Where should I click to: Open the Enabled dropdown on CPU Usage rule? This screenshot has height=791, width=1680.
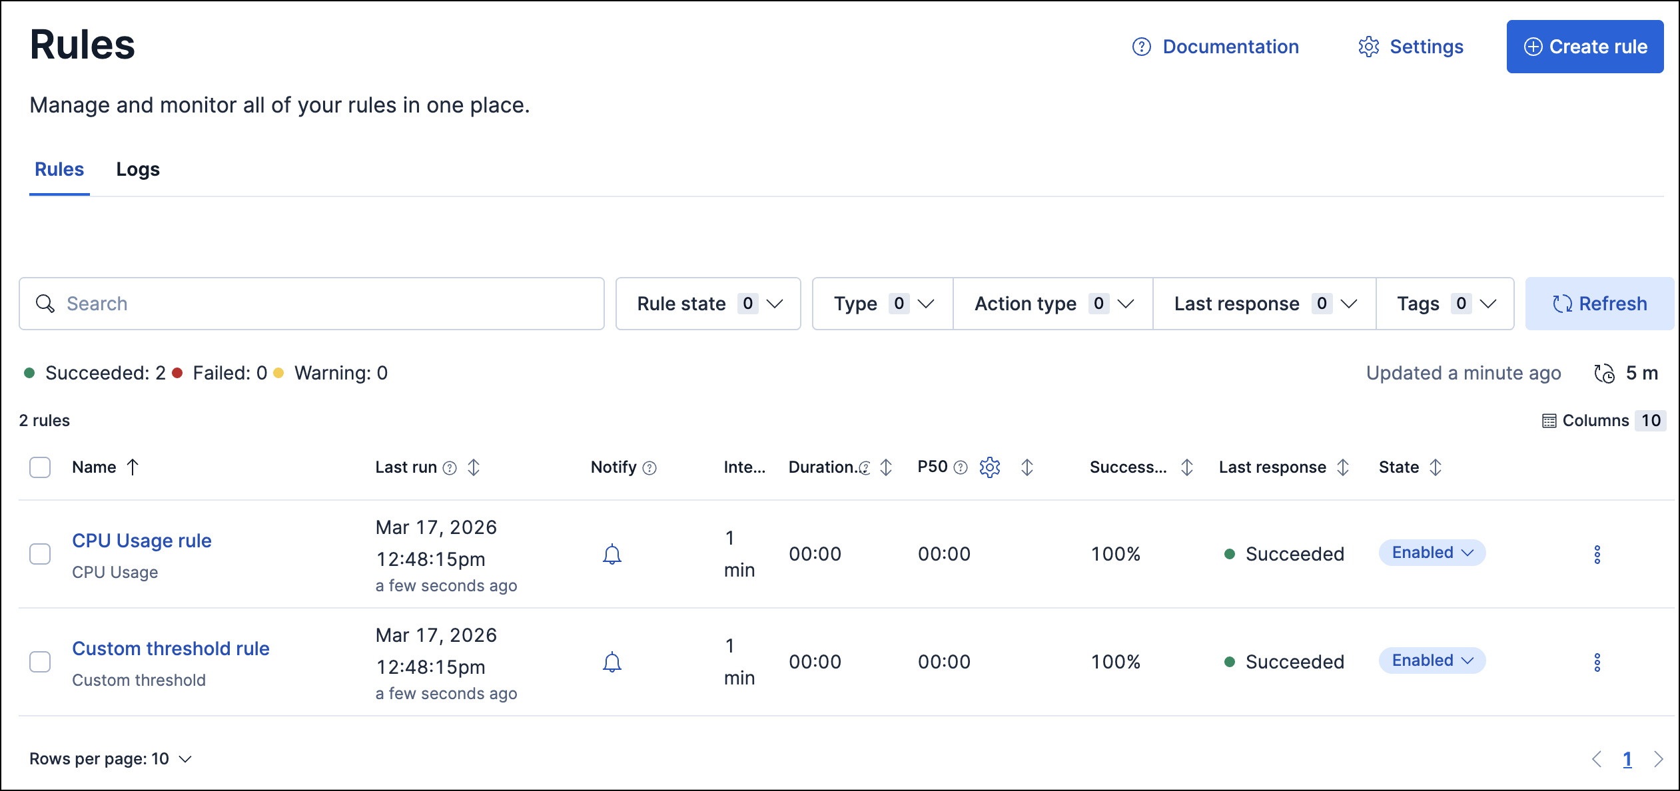[x=1432, y=552]
